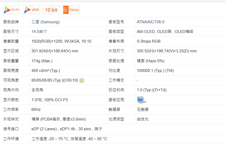The height and width of the screenshot is (148, 225).
Task: Click the 14.0英寸 panel size link
Action: click(x=39, y=32)
